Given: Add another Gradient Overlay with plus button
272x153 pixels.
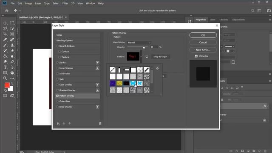Looking at the screenshot, I should [97, 91].
